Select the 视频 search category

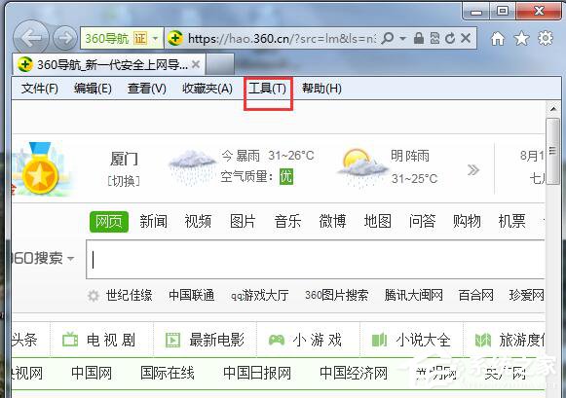(x=198, y=221)
